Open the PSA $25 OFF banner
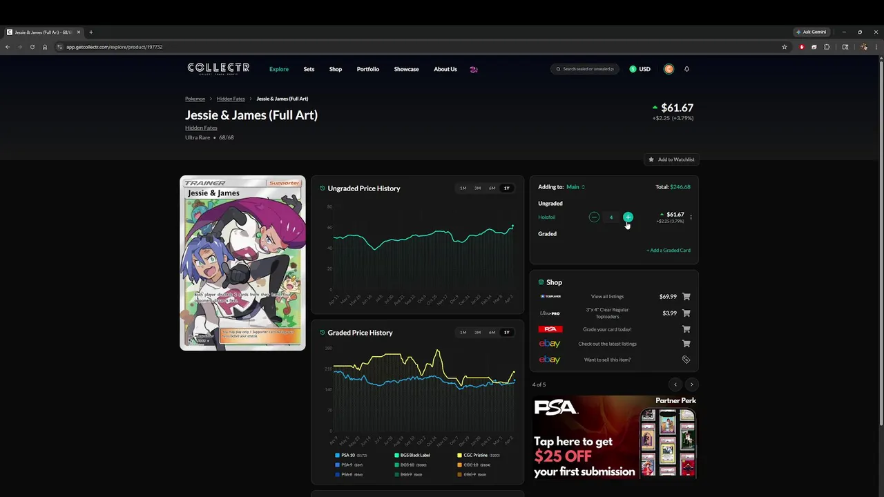The image size is (884, 497). 615,438
